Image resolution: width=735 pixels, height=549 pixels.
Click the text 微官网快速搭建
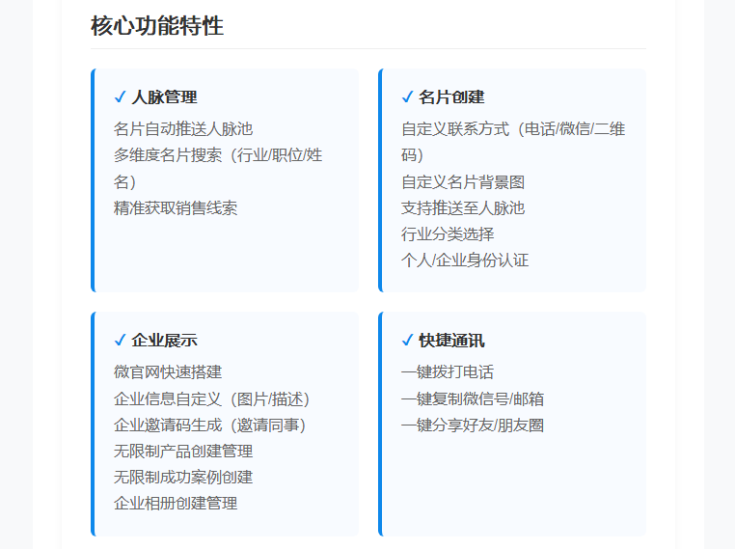pos(168,371)
